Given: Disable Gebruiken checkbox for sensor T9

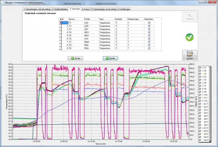Looking at the screenshot, I should point(149,48).
